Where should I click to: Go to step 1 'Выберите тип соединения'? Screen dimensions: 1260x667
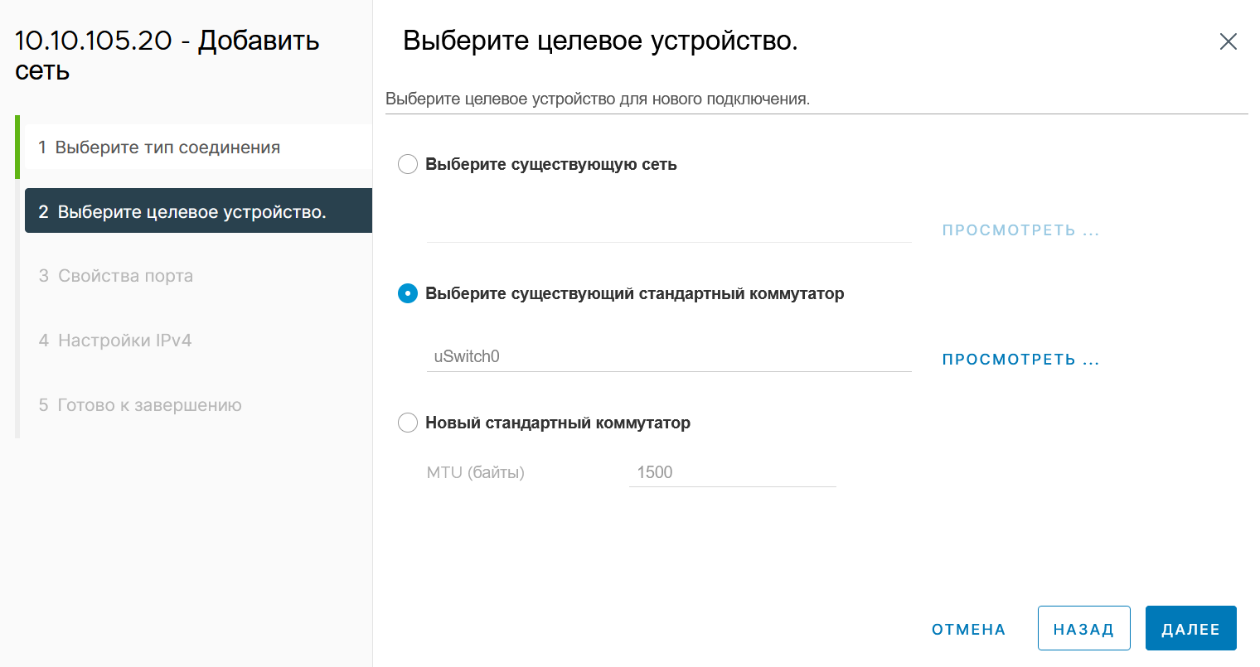click(198, 147)
